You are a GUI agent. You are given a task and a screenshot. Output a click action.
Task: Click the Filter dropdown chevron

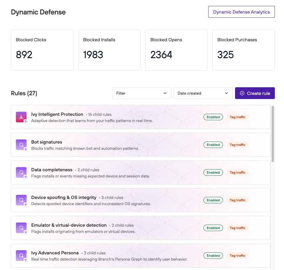pyautogui.click(x=165, y=93)
